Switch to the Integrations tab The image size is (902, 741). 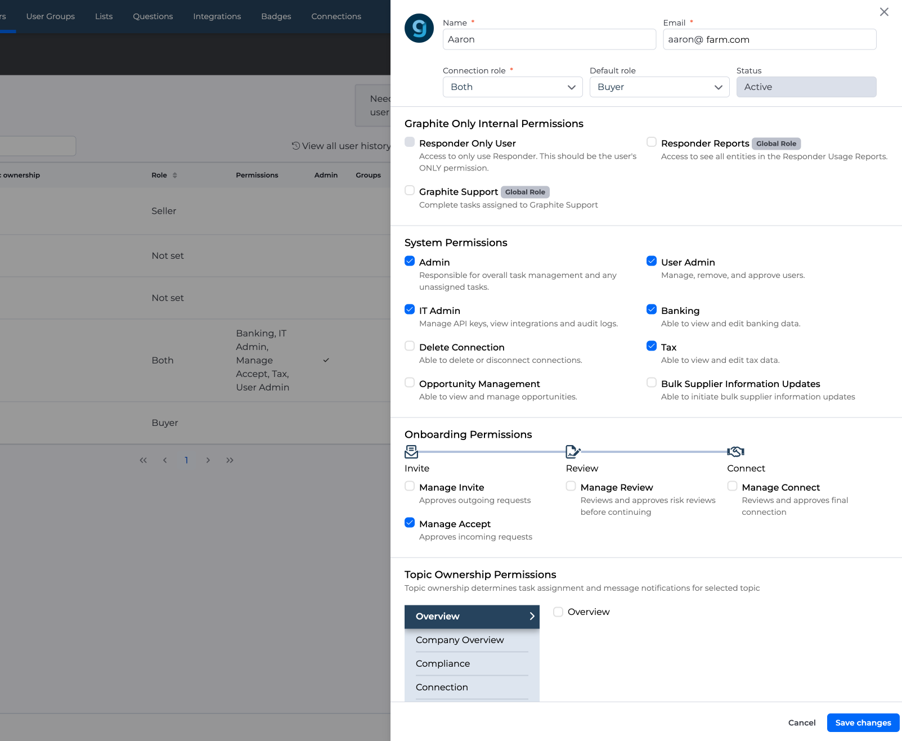point(217,16)
